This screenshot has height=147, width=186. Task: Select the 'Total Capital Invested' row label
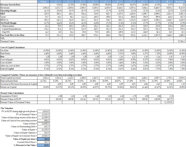(10, 78)
